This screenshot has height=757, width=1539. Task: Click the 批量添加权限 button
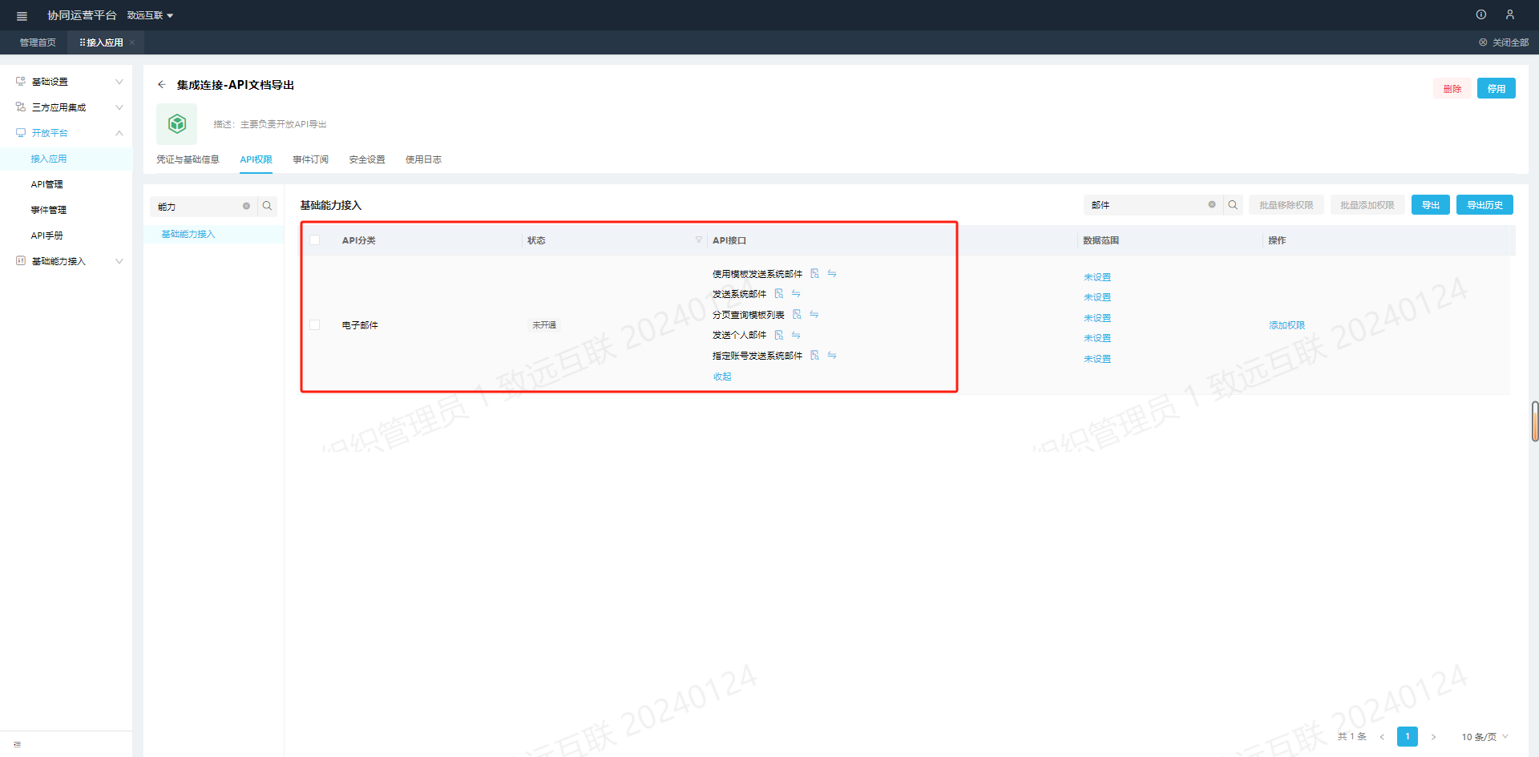[x=1367, y=205]
